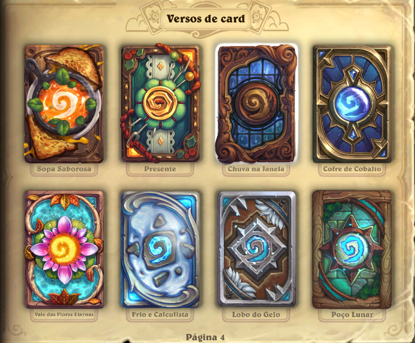
Task: Select the Presente card back
Action: [160, 104]
